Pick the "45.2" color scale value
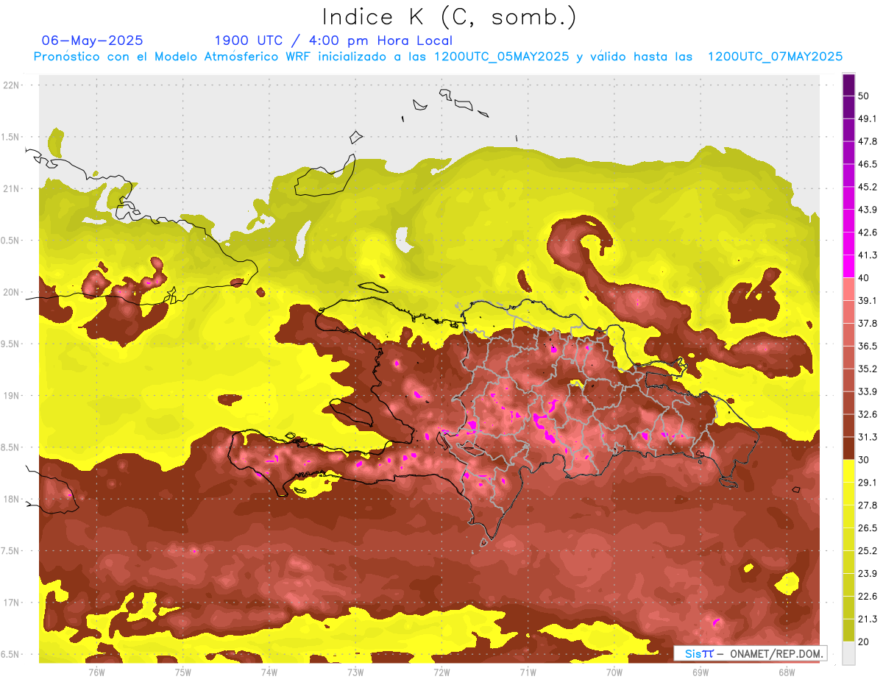883x682 pixels. [x=868, y=187]
